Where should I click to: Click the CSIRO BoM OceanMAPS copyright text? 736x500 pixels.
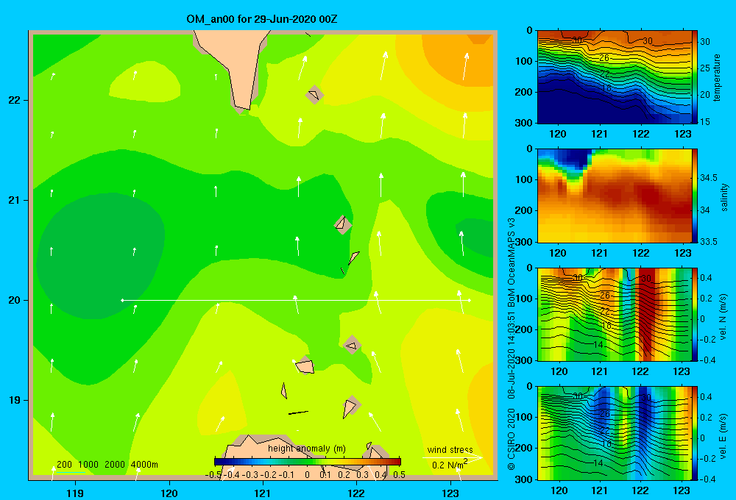click(x=512, y=343)
